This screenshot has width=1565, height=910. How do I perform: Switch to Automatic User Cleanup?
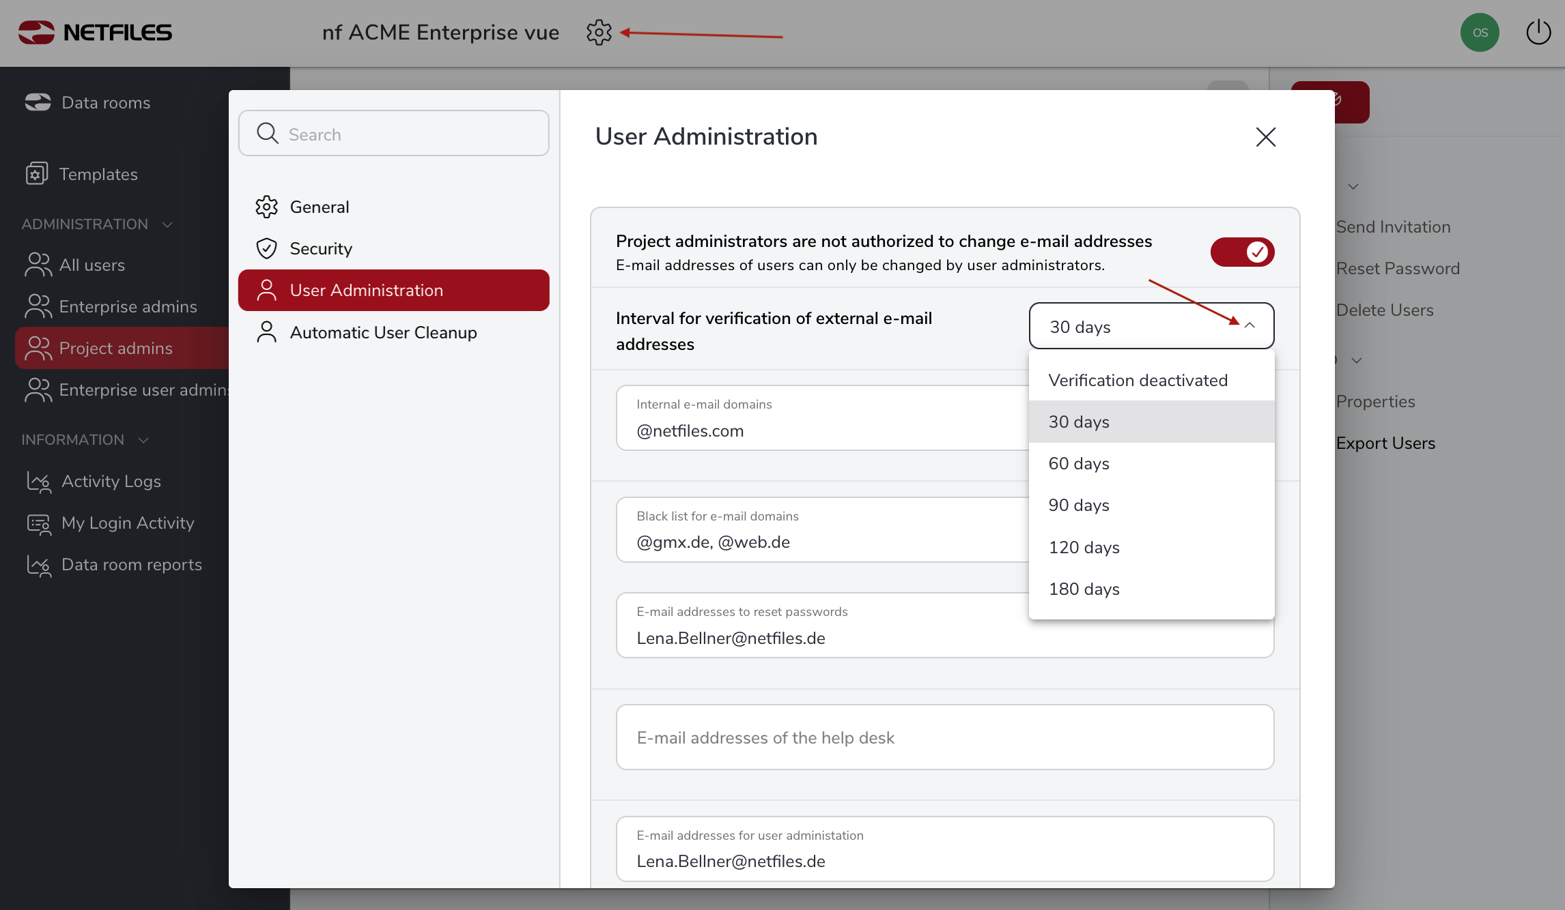[x=383, y=333]
